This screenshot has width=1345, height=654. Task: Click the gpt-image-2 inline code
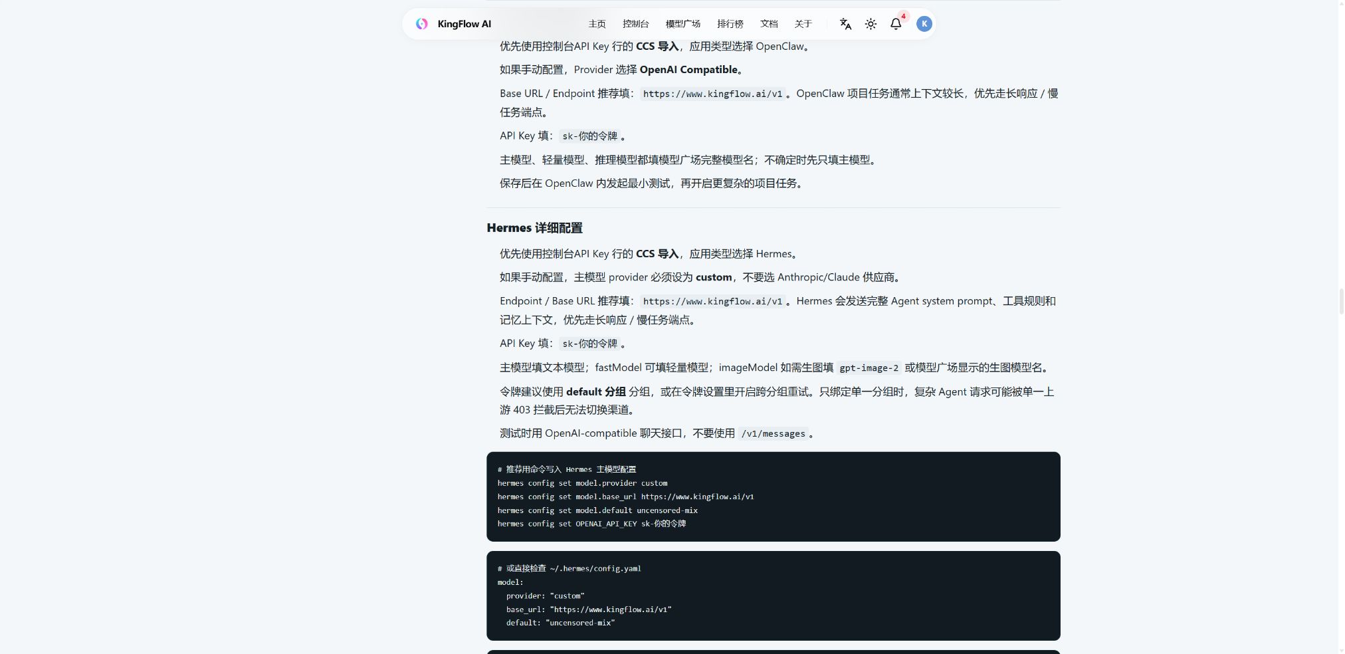tap(869, 368)
